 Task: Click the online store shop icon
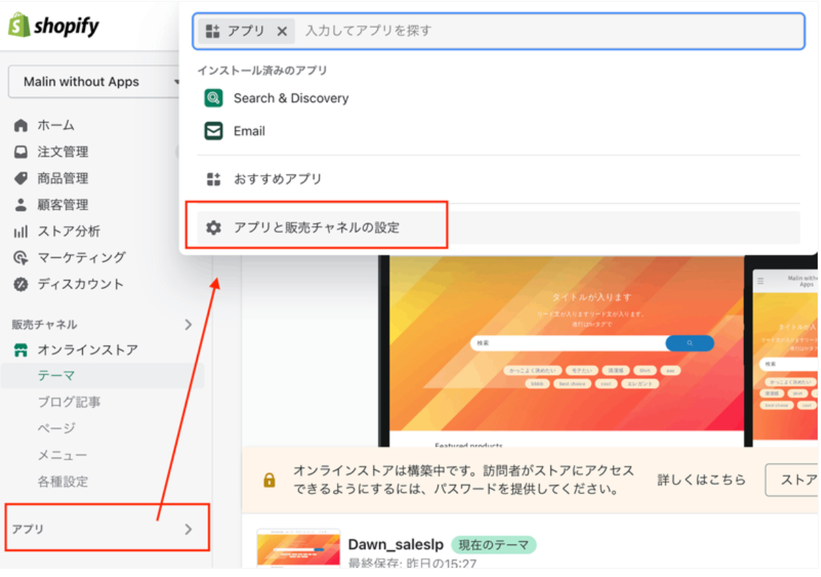coord(21,350)
